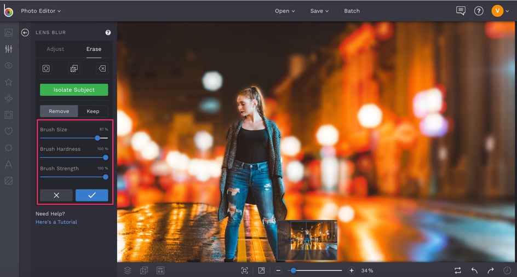Click the compare original icon
The width and height of the screenshot is (517, 277).
[x=458, y=270]
